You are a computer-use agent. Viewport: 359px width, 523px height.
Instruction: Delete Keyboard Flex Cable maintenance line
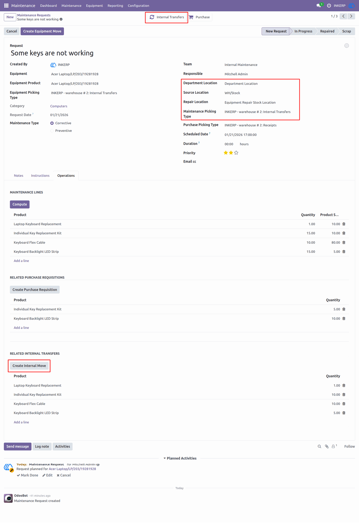tap(344, 242)
